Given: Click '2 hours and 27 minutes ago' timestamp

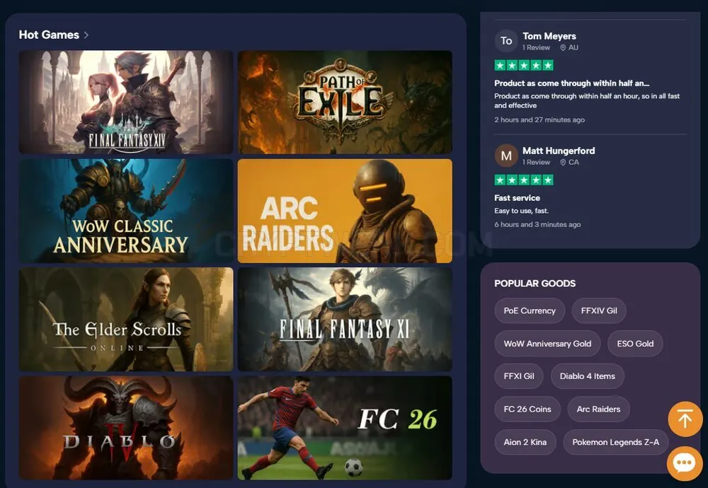Looking at the screenshot, I should pyautogui.click(x=539, y=120).
